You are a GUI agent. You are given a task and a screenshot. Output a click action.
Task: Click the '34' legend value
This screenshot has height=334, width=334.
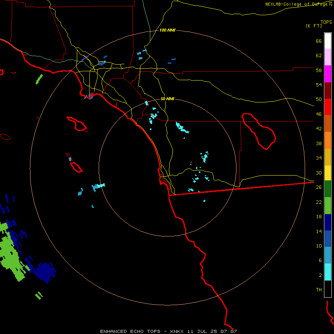[x=319, y=158]
